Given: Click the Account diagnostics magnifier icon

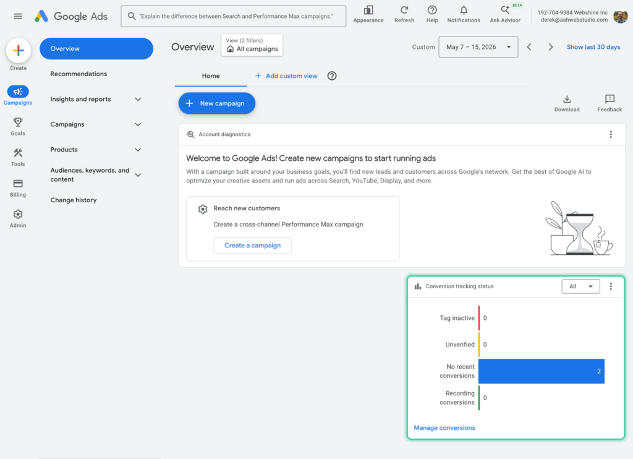Looking at the screenshot, I should click(190, 135).
